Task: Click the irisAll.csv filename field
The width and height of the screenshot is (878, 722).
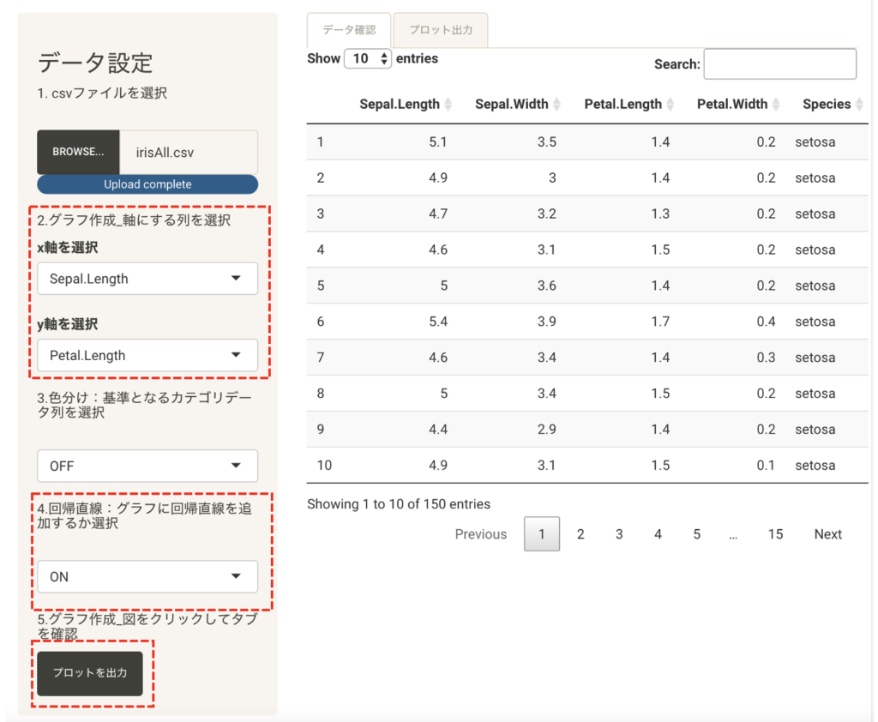Action: pos(189,152)
